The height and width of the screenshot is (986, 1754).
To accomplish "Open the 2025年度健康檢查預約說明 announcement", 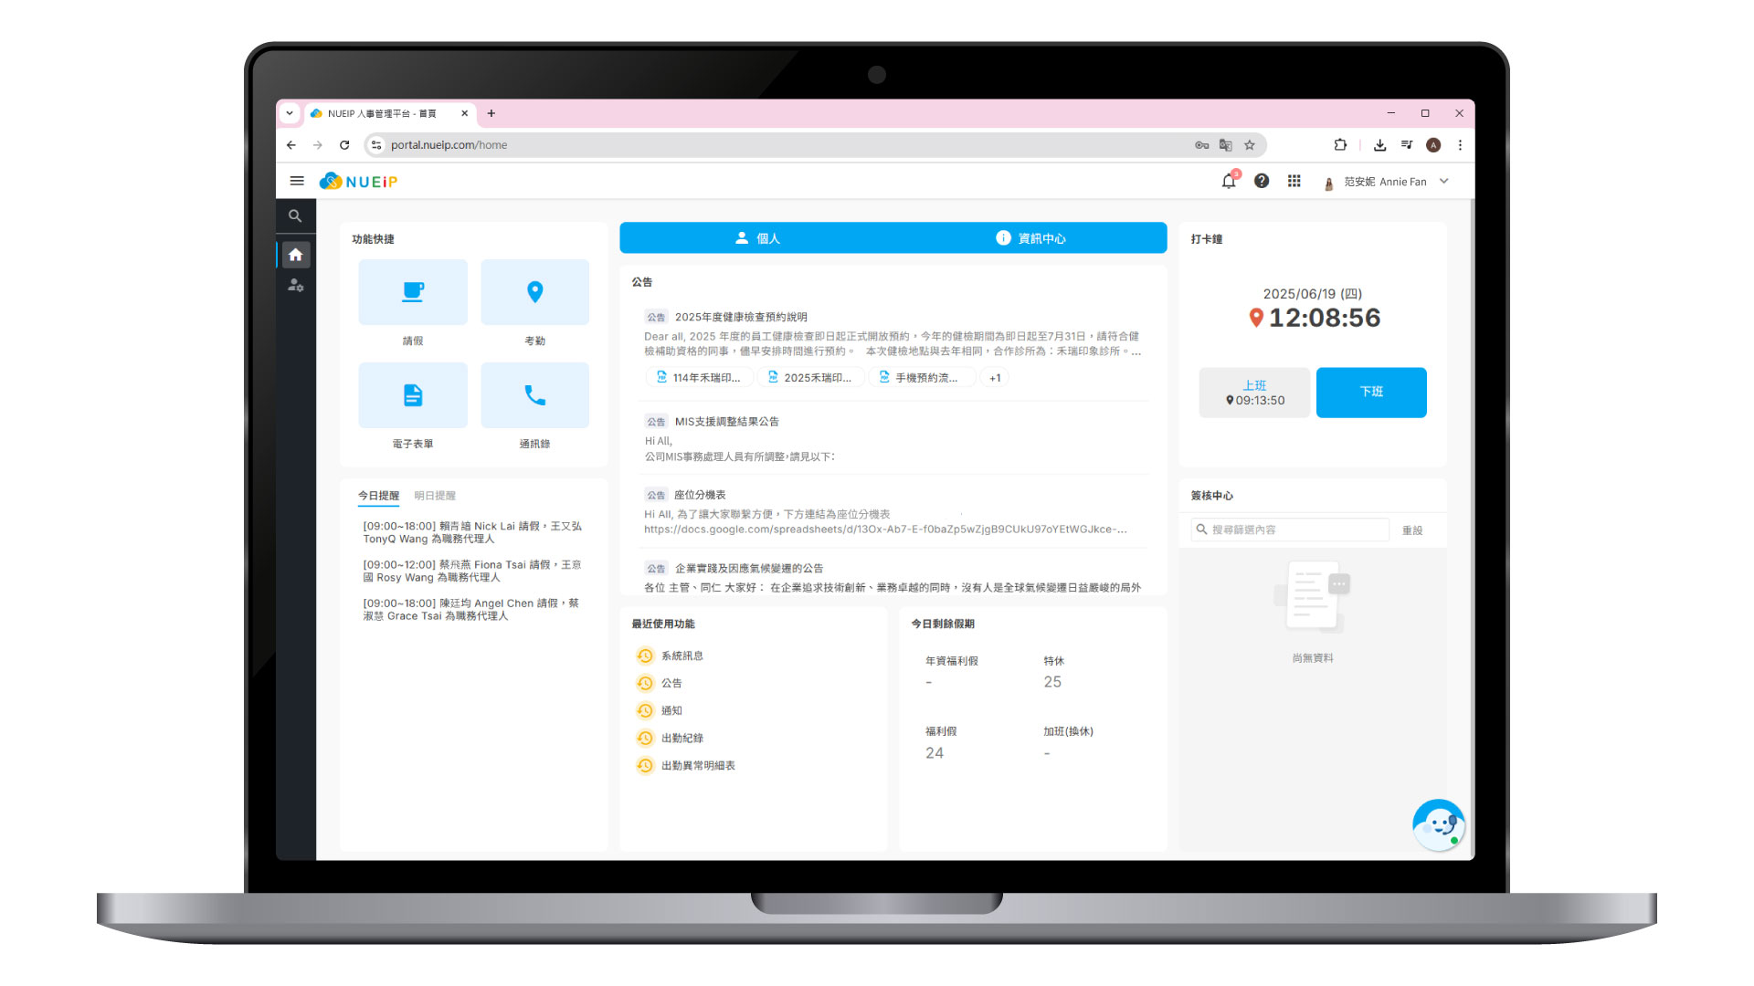I will pyautogui.click(x=741, y=318).
